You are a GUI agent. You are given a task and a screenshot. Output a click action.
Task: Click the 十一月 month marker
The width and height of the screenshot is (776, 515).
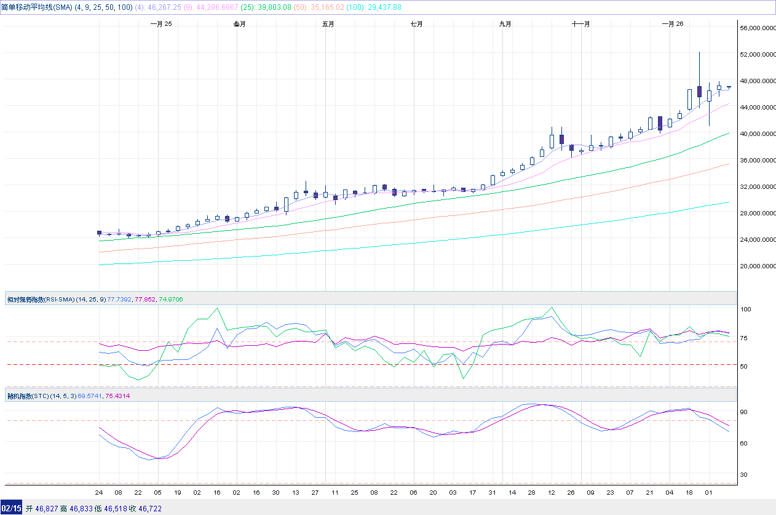click(580, 24)
